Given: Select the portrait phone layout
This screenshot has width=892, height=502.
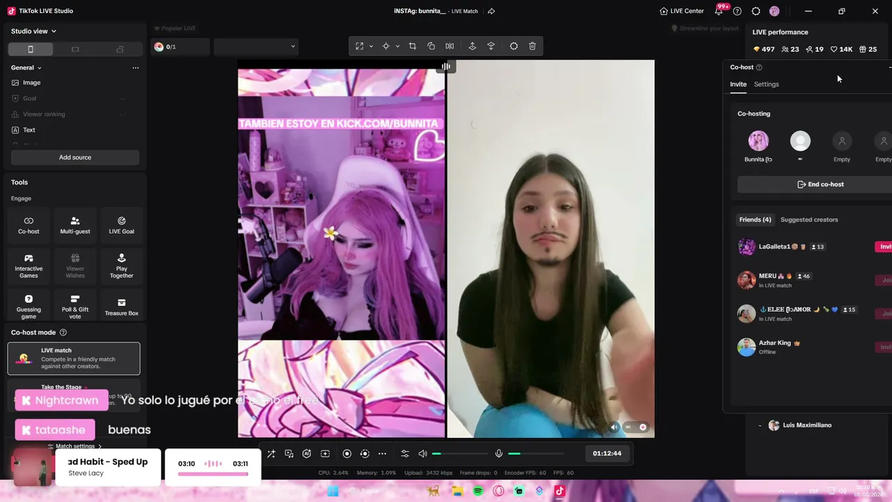Looking at the screenshot, I should pos(31,50).
